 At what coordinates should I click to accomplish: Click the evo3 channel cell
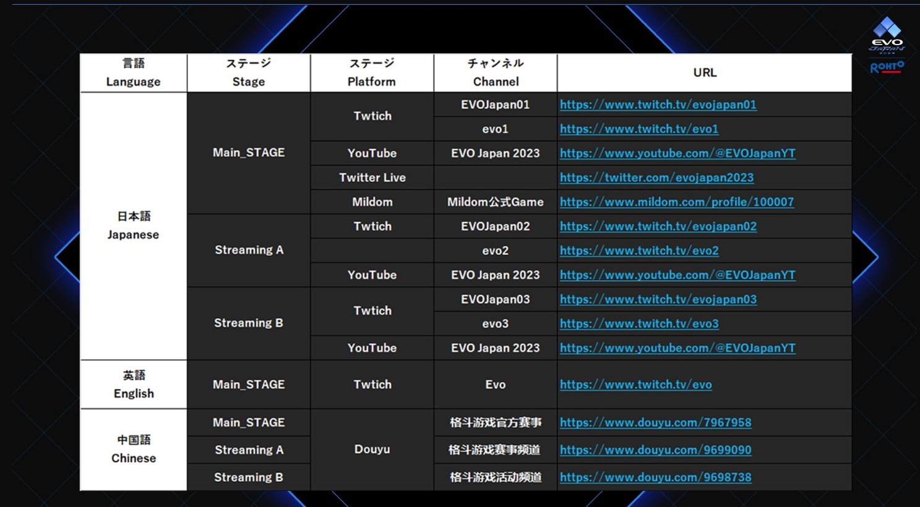pos(496,323)
